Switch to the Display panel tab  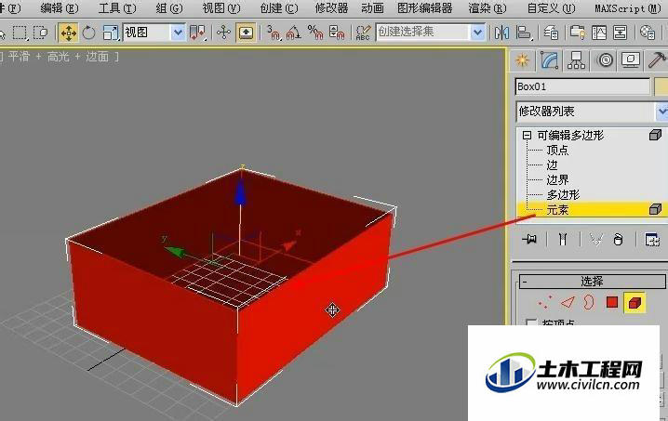[x=631, y=60]
